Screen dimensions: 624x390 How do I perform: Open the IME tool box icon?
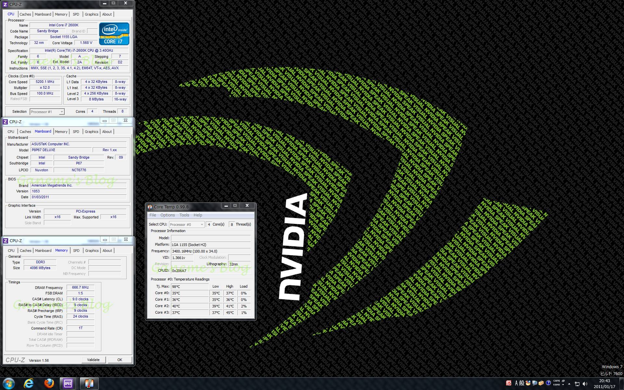coord(541,383)
